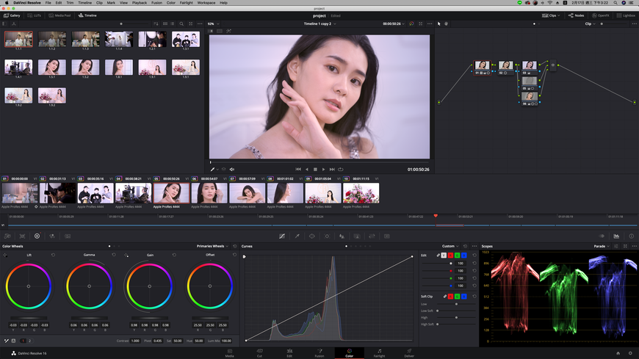Select the flower bouquet clip thumbnail in timeline

click(x=361, y=193)
